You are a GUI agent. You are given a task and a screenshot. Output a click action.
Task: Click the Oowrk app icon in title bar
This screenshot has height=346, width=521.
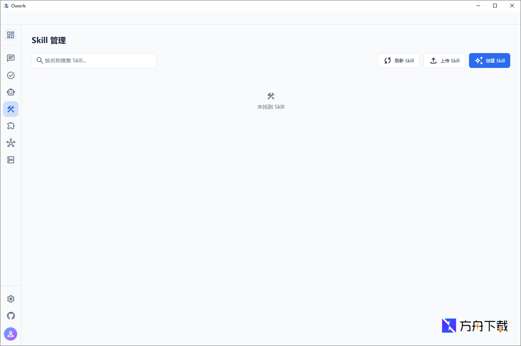(6, 6)
